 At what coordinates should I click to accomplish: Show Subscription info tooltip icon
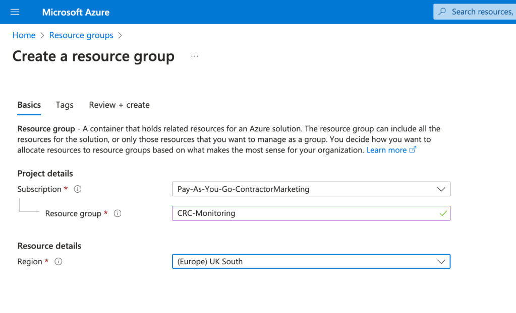pyautogui.click(x=78, y=189)
